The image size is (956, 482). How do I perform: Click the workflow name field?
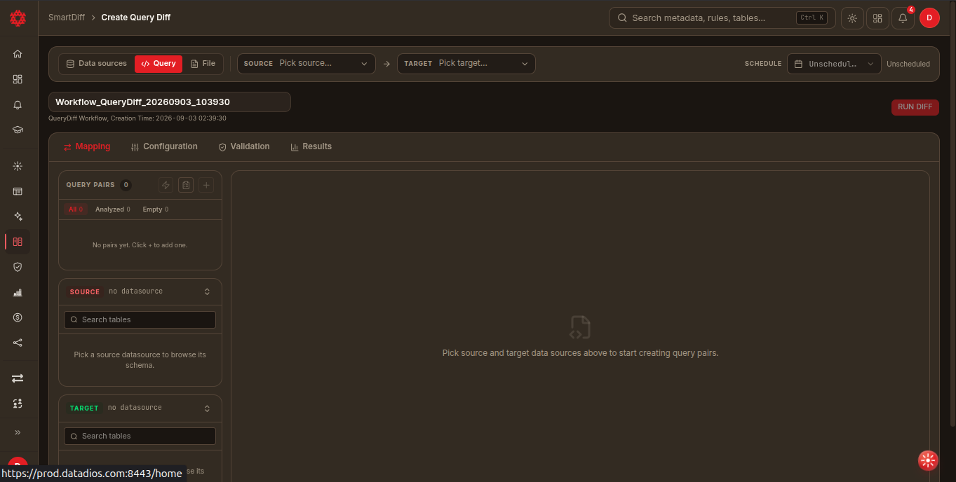170,102
